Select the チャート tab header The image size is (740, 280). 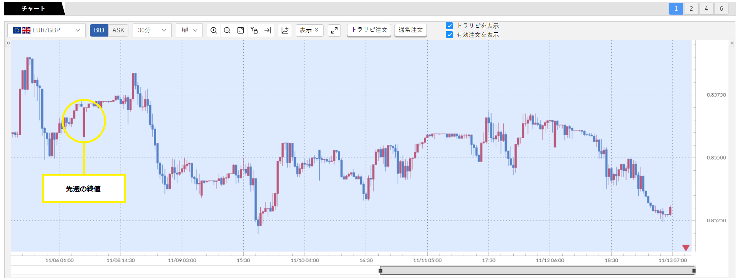point(33,8)
